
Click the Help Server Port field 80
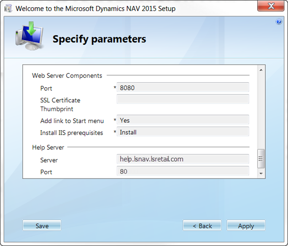coord(183,171)
